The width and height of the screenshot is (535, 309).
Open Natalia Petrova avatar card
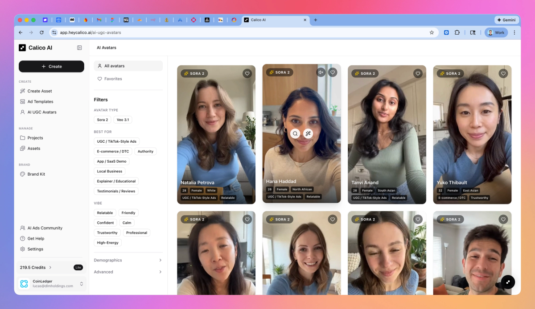point(216,135)
